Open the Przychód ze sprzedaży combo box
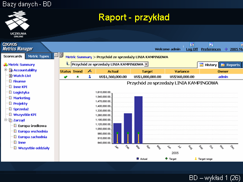This screenshot has height=182, width=243. (x=109, y=64)
